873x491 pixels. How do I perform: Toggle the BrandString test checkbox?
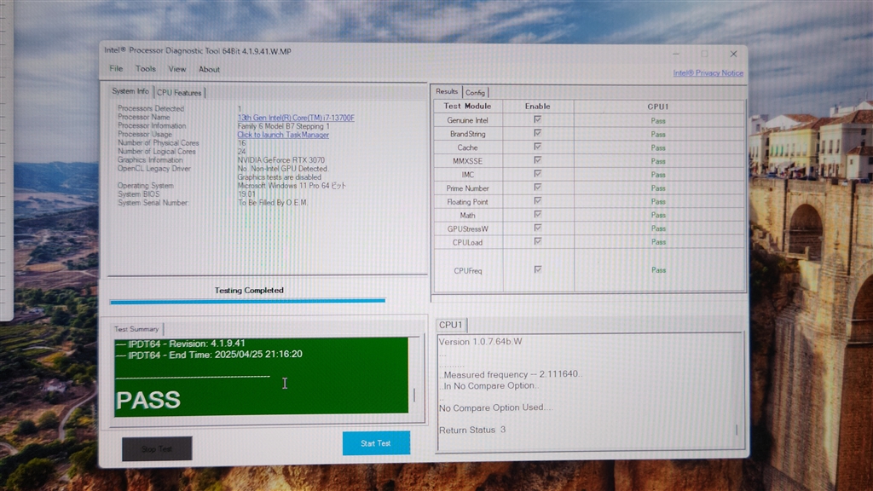pos(537,133)
